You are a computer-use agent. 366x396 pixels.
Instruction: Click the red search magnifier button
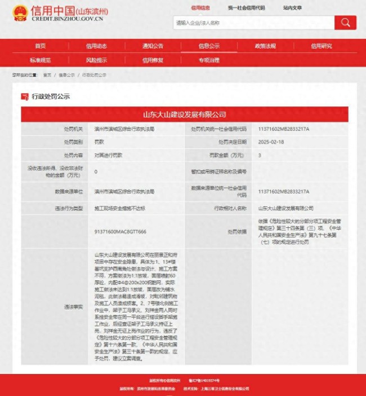point(345,23)
